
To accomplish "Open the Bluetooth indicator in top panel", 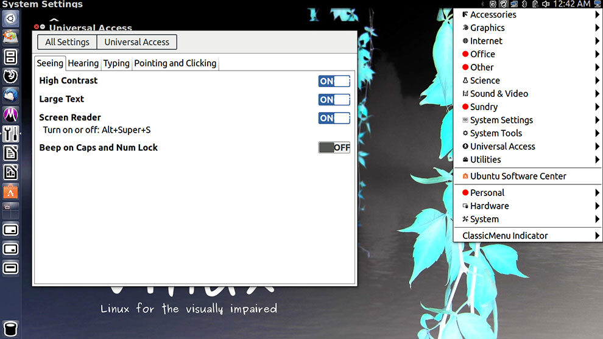I will pyautogui.click(x=524, y=4).
